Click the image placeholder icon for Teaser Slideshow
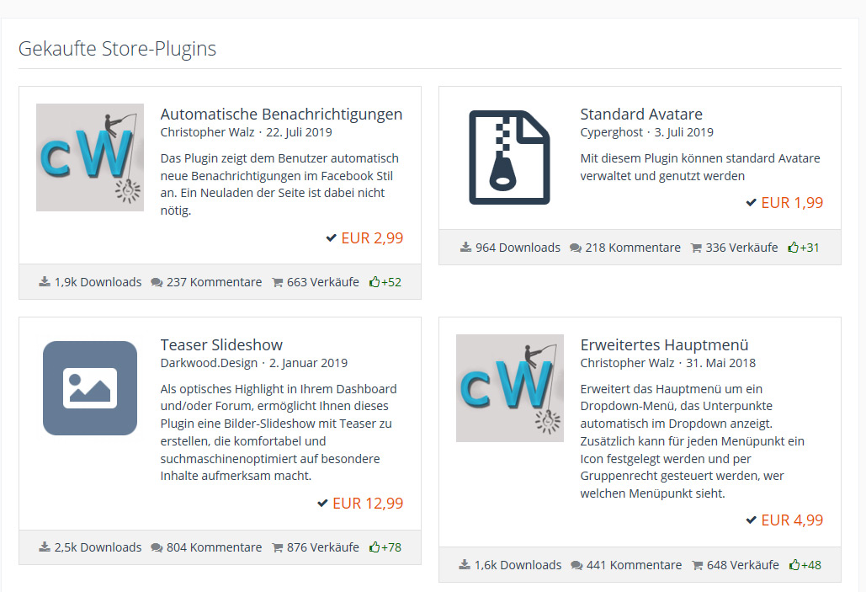This screenshot has height=592, width=866. [90, 388]
